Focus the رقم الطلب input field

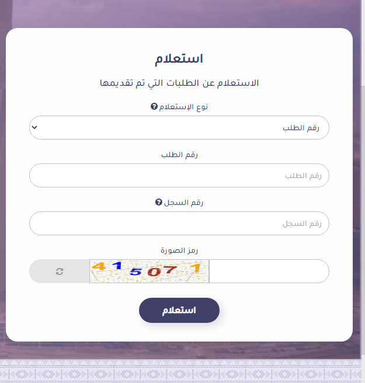point(179,176)
